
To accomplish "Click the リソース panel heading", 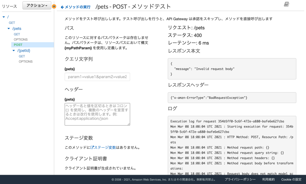I will [9, 6].
